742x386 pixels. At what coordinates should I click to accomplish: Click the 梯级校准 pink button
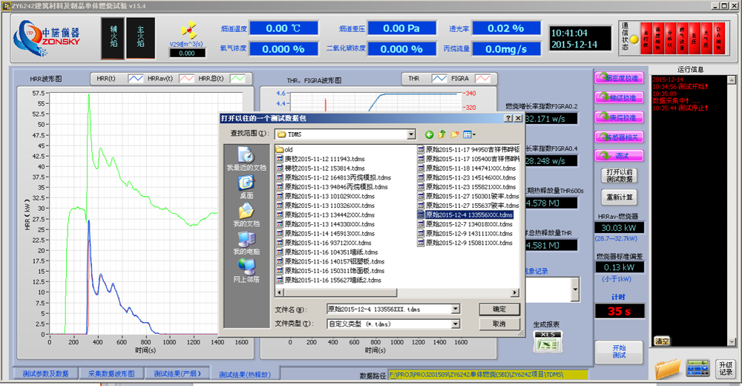[x=619, y=97]
